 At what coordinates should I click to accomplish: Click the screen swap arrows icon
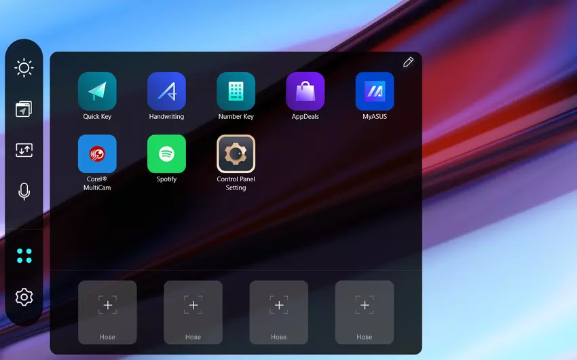pos(24,150)
